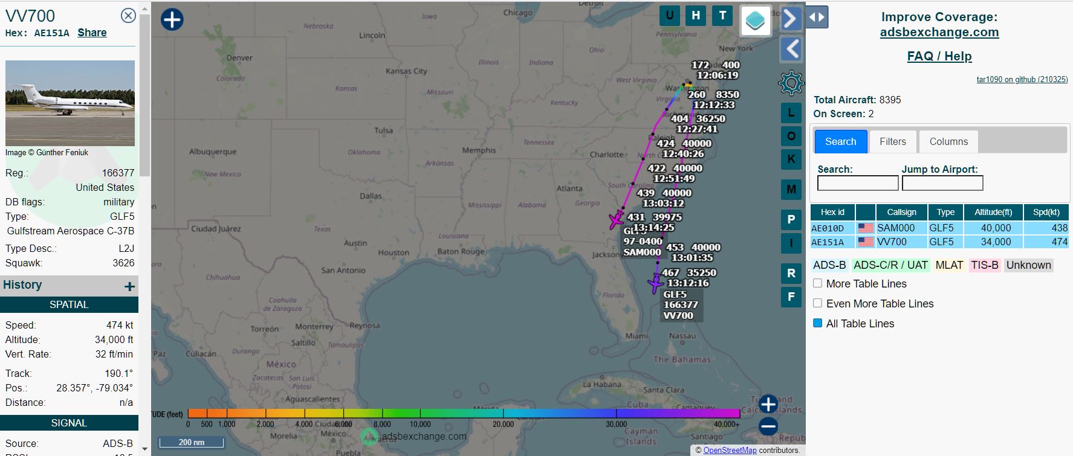Switch to the Search tab

pos(840,141)
